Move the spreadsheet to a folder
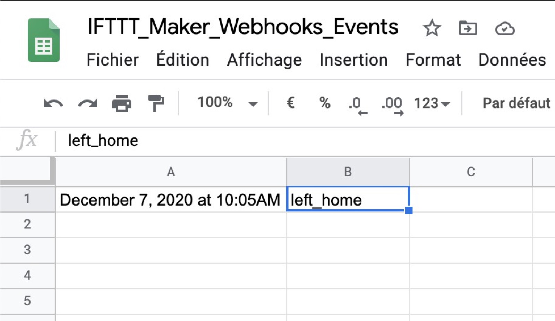The height and width of the screenshot is (321, 555). coord(468,28)
